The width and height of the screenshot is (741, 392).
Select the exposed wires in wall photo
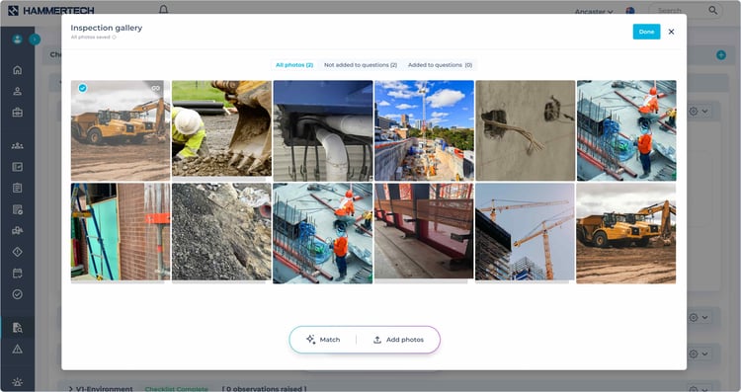click(525, 130)
